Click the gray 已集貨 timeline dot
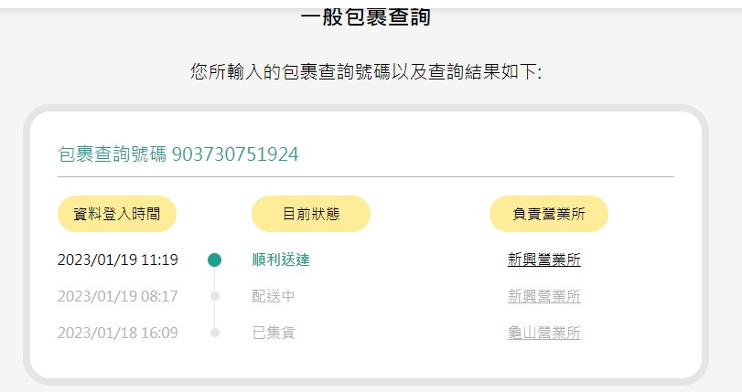Screen dimensions: 742x392 click(x=215, y=333)
